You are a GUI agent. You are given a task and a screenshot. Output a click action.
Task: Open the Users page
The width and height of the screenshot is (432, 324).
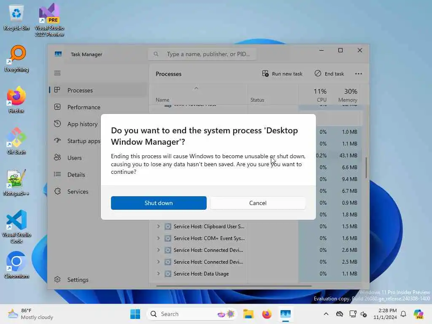(x=74, y=158)
